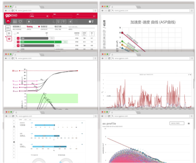The width and height of the screenshot is (196, 163).
Task: Click the green 3016 distance progress bar
Action: pos(41,42)
